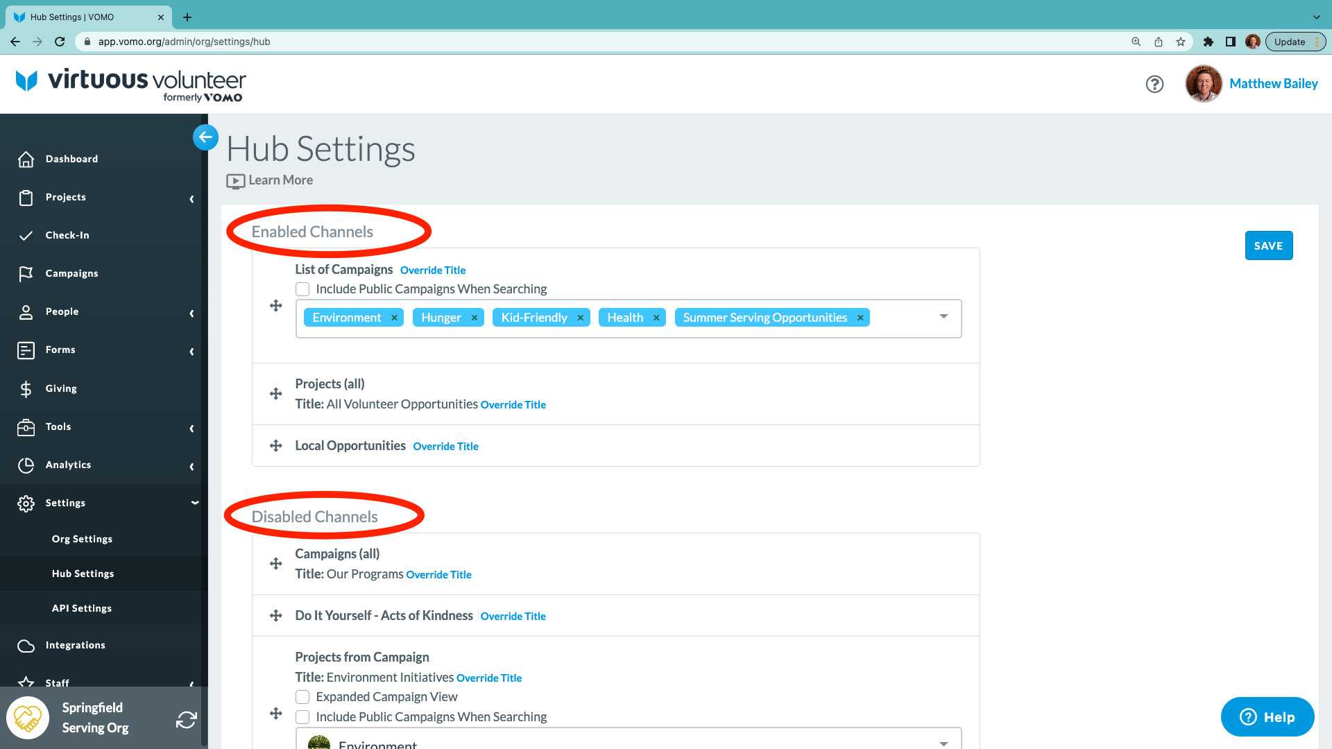Viewport: 1332px width, 749px height.
Task: Open Org Settings
Action: click(x=82, y=539)
